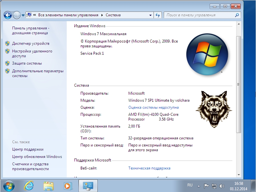Click the shield icon beside Настройка удаленного доступа

tap(7, 51)
